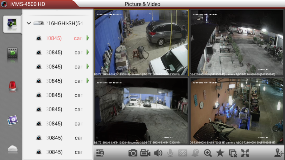Open Remote Playback in left sidebar

pyautogui.click(x=13, y=53)
